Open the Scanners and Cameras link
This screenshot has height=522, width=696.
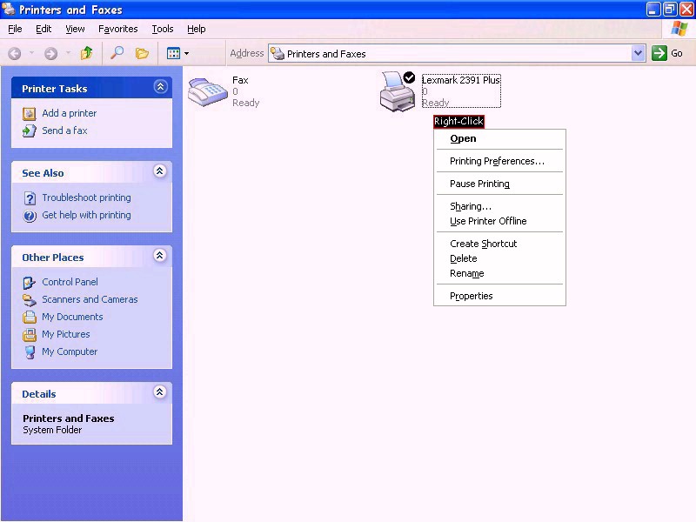pos(90,299)
